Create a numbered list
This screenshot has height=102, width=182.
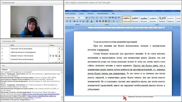point(101,18)
